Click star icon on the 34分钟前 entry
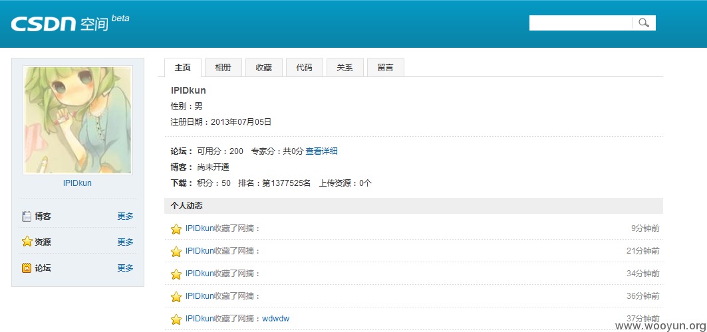Viewport: 707px width, 332px height. (176, 274)
